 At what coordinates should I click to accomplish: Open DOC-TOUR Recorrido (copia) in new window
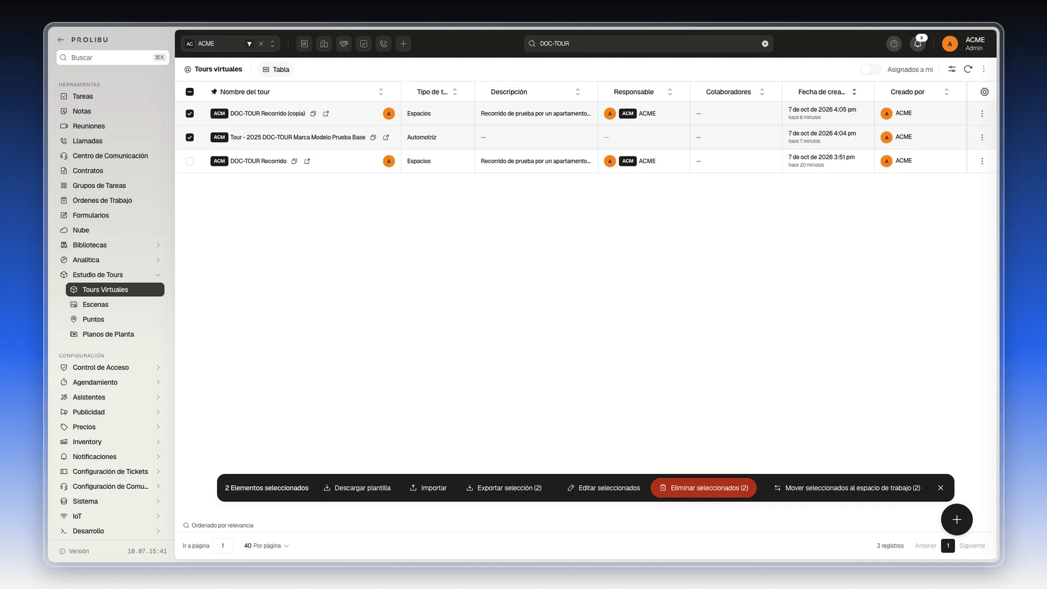(x=326, y=113)
